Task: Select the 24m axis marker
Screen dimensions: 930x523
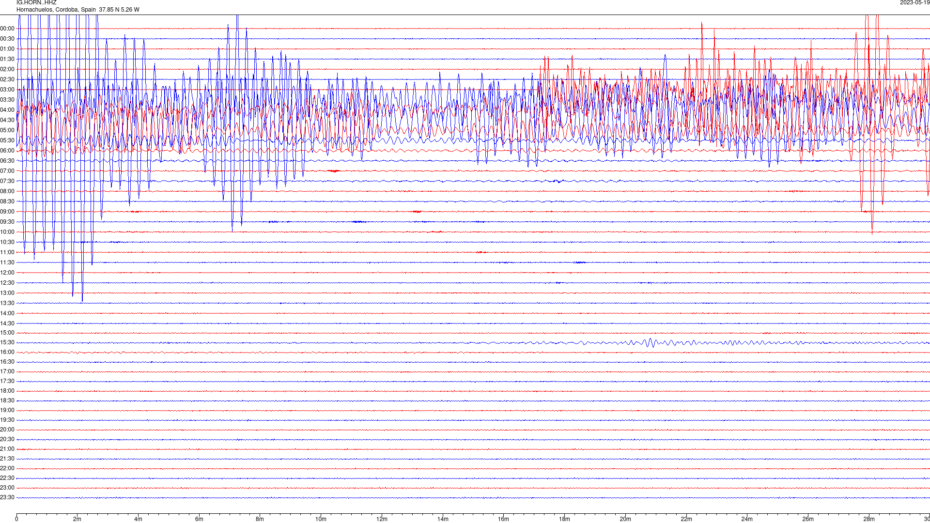Action: click(747, 519)
